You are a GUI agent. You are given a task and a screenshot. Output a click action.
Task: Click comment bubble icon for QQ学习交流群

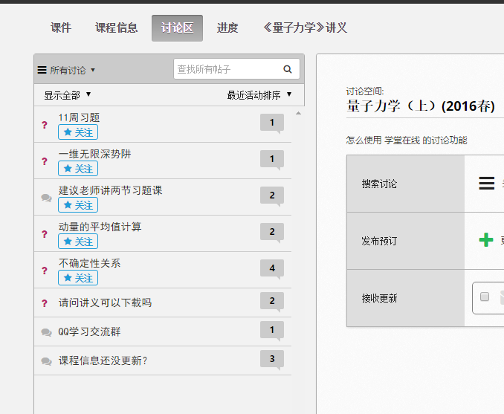[46, 331]
